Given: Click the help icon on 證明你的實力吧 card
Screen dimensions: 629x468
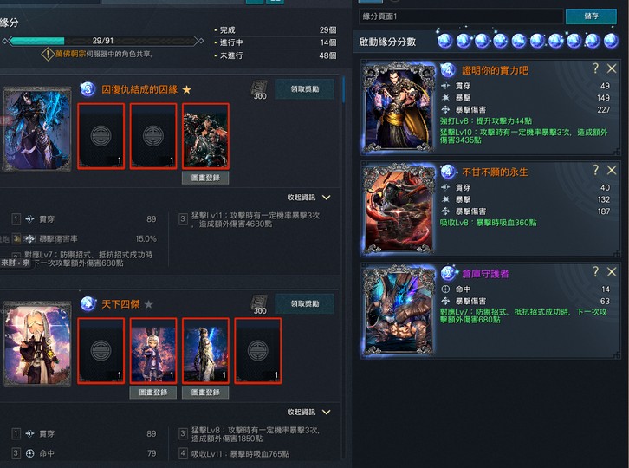Looking at the screenshot, I should pyautogui.click(x=596, y=68).
